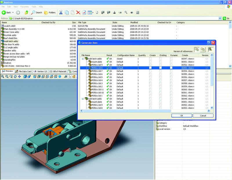
Task: Tick Create checkbox for mount plate row
Action: point(150,62)
